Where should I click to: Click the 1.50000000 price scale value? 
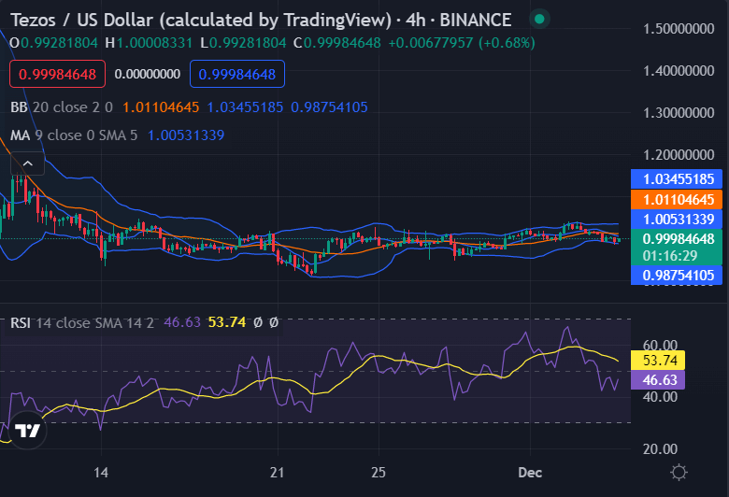point(679,29)
